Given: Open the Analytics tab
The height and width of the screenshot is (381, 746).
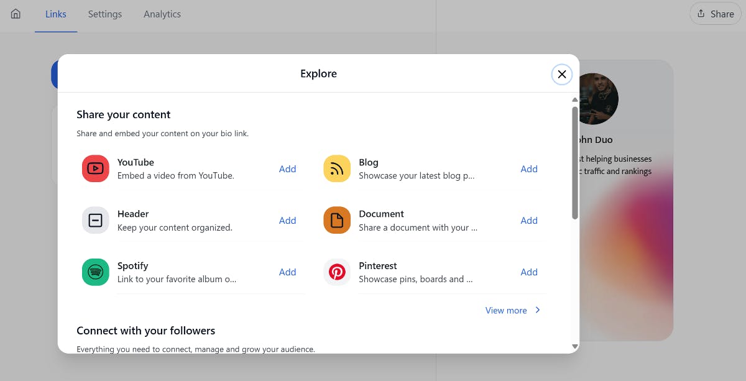Looking at the screenshot, I should tap(162, 14).
